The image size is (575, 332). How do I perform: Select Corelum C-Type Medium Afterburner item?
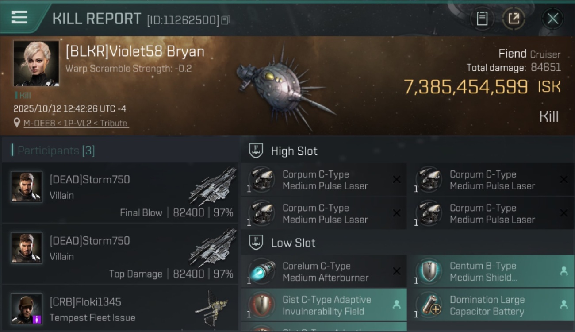(x=323, y=271)
